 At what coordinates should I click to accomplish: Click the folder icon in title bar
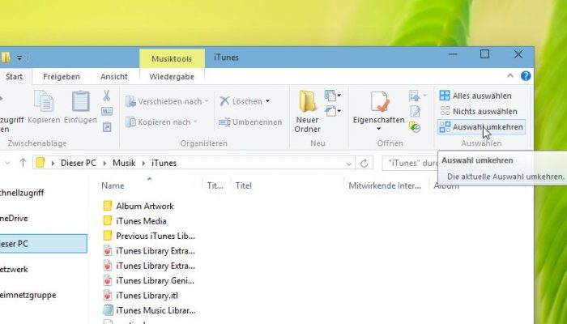coord(5,58)
